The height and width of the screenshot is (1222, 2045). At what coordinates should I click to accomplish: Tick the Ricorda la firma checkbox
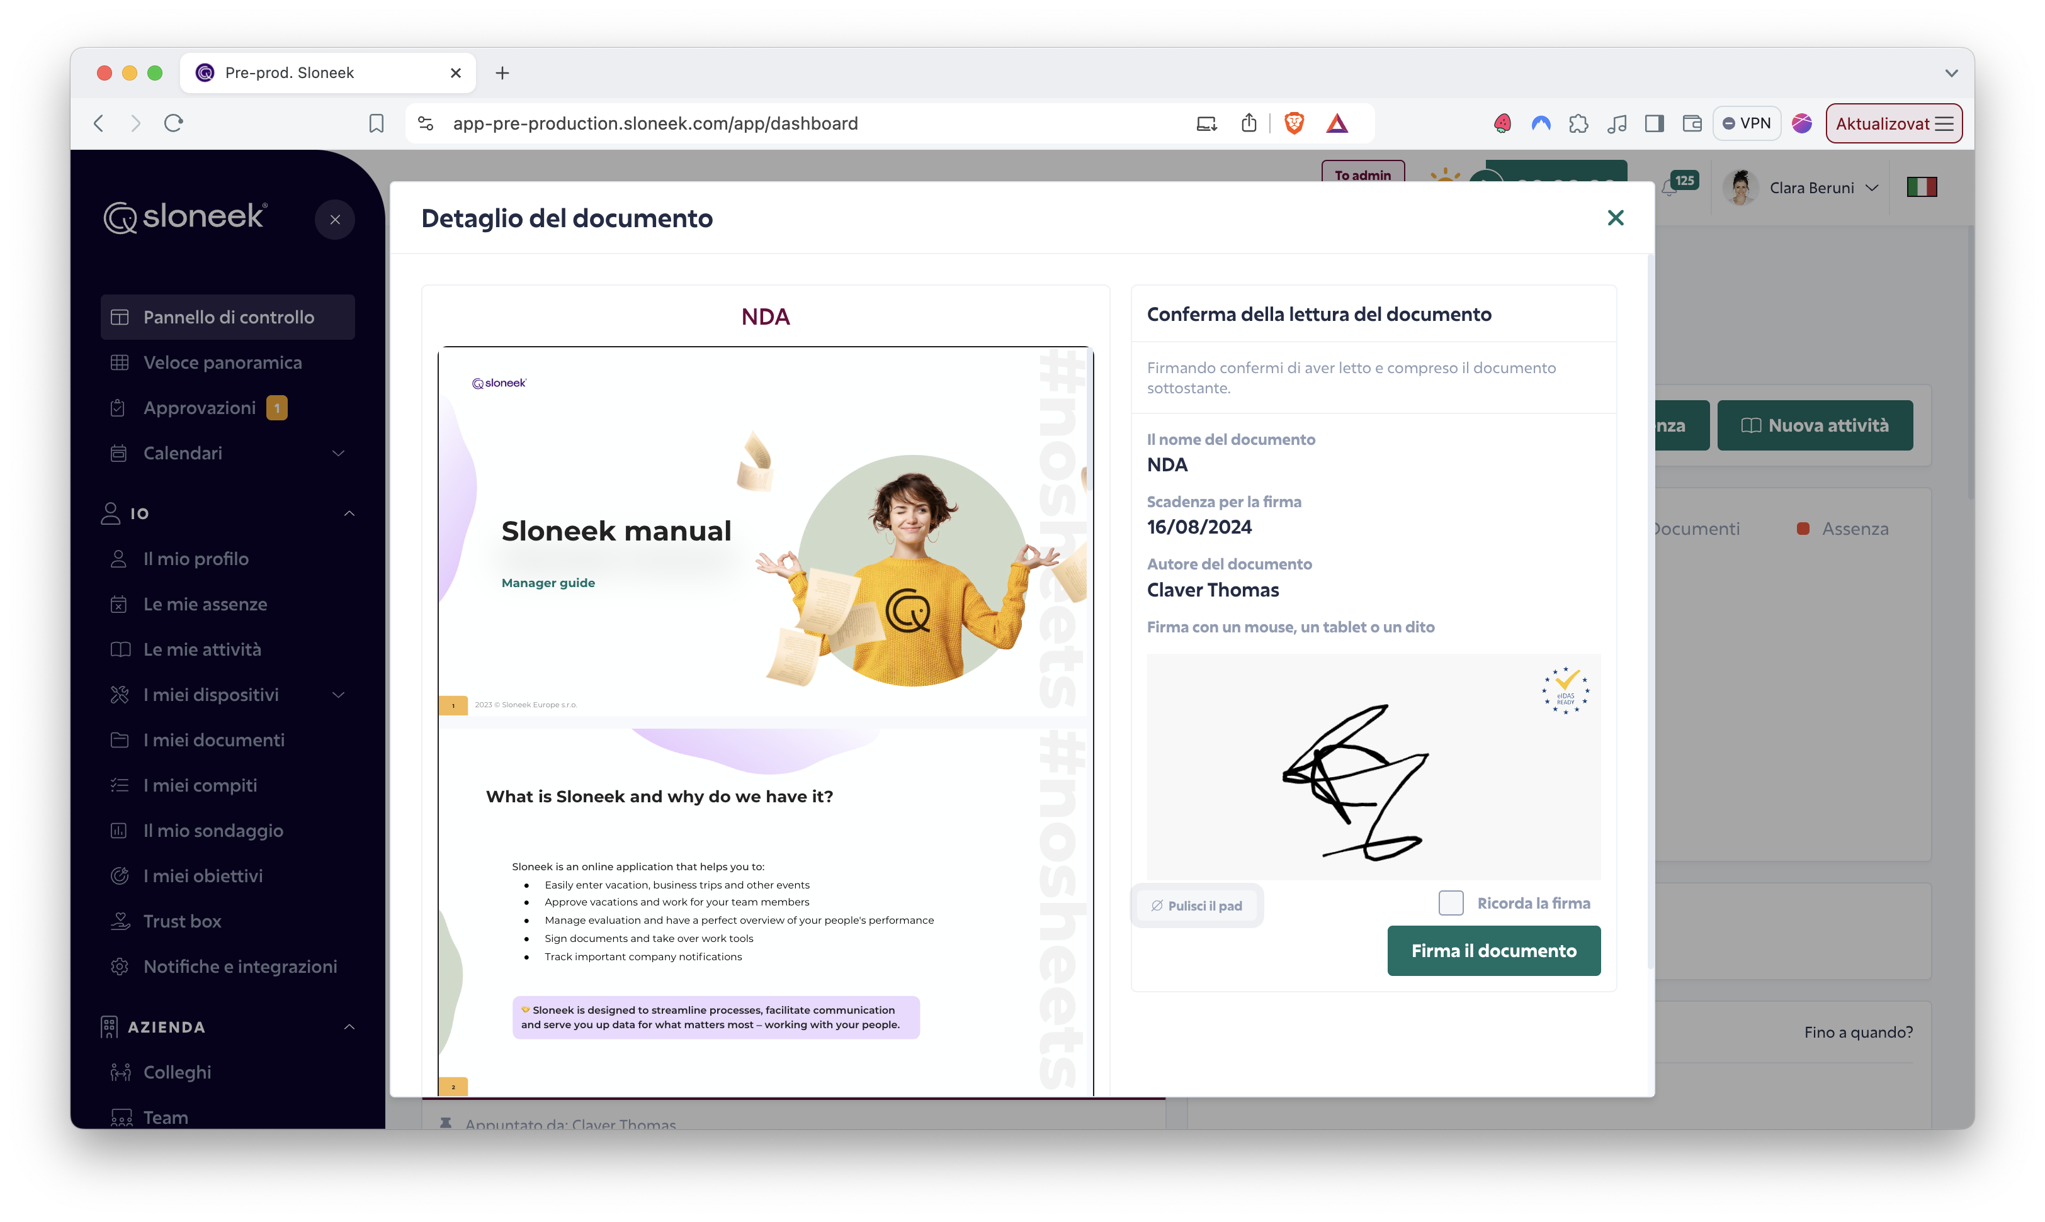(1450, 904)
